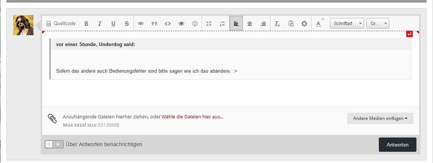Click Wähle die Dateien hier aus link

(192, 117)
